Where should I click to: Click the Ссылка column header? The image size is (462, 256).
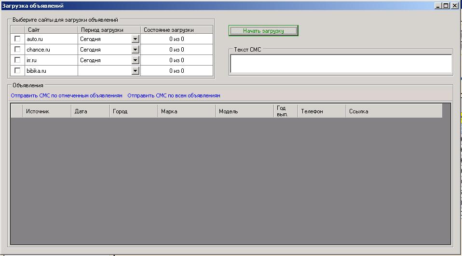(x=393, y=111)
